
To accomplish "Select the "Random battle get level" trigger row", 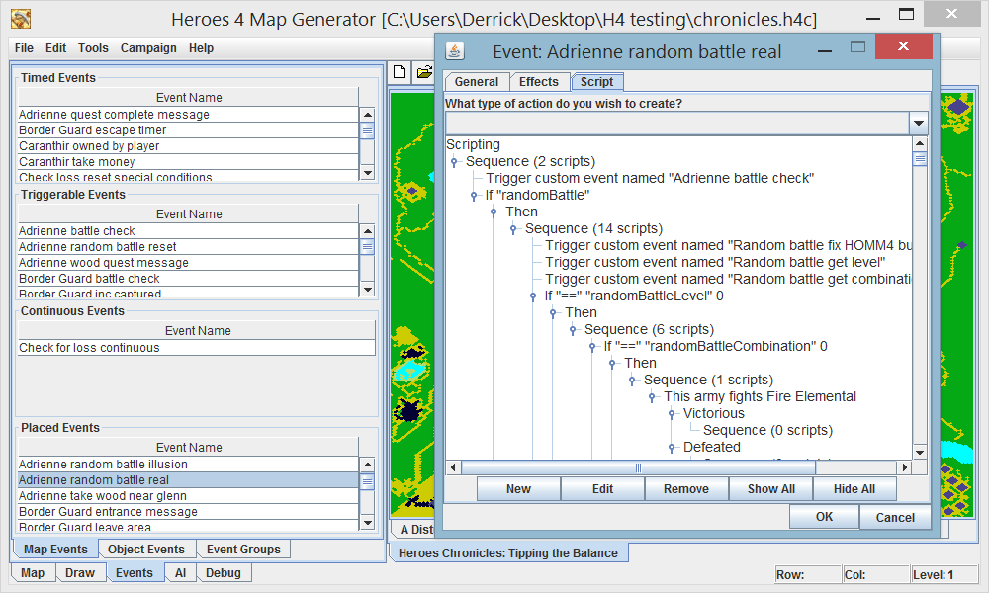I will click(x=715, y=262).
